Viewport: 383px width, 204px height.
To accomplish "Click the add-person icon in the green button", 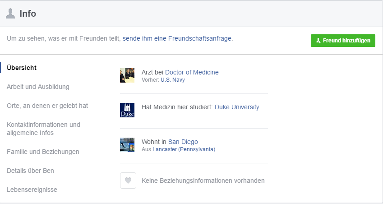I will 318,41.
